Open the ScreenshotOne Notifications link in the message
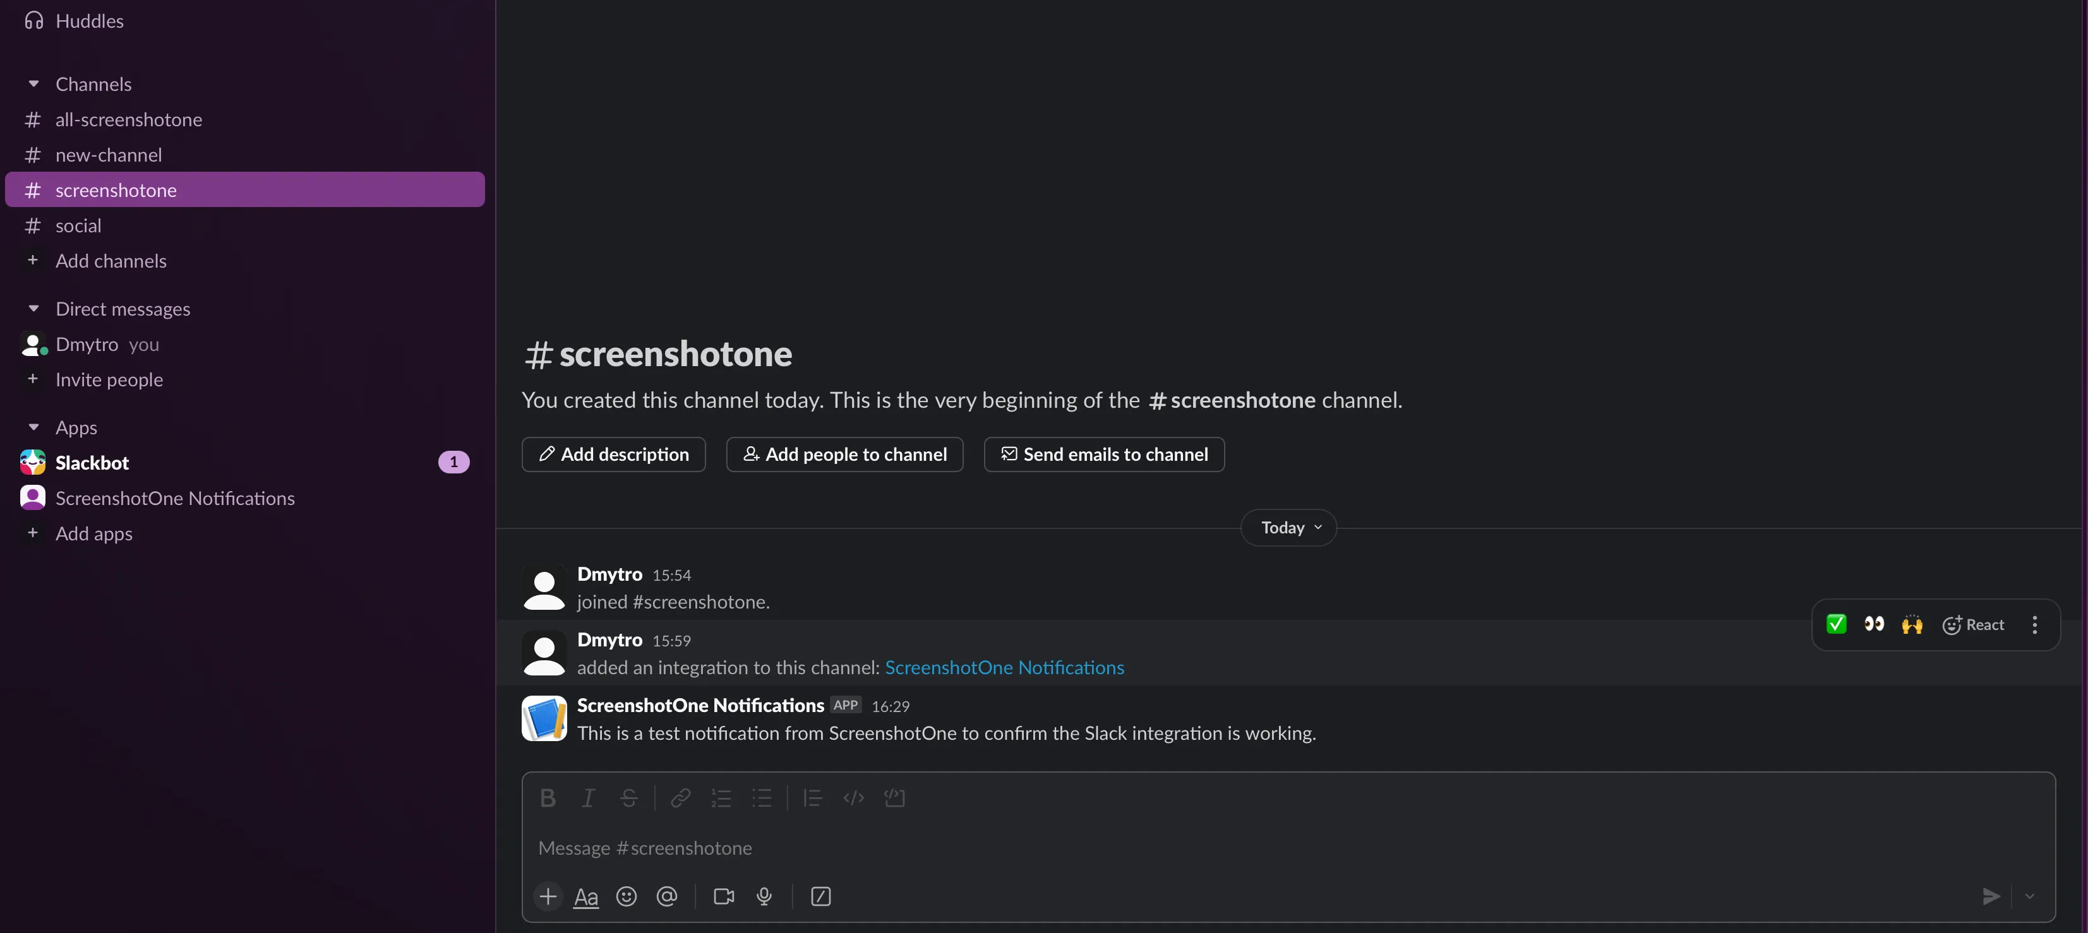Viewport: 2088px width, 933px height. click(1005, 667)
